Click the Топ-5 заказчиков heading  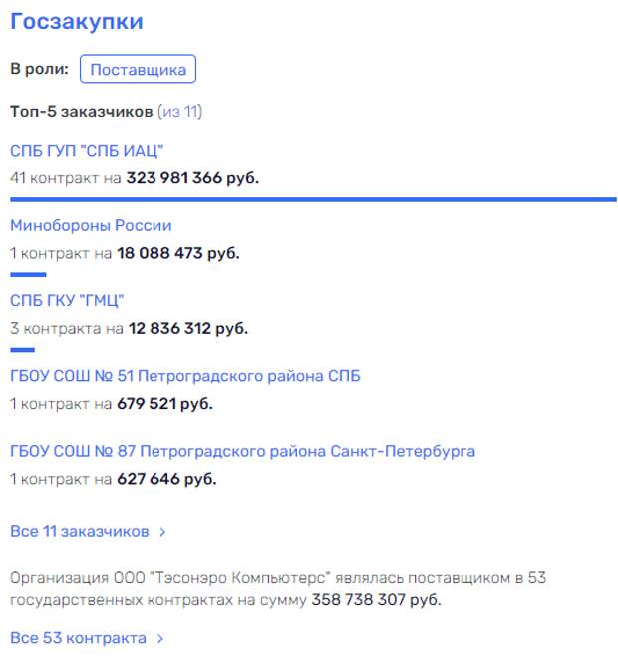[82, 112]
